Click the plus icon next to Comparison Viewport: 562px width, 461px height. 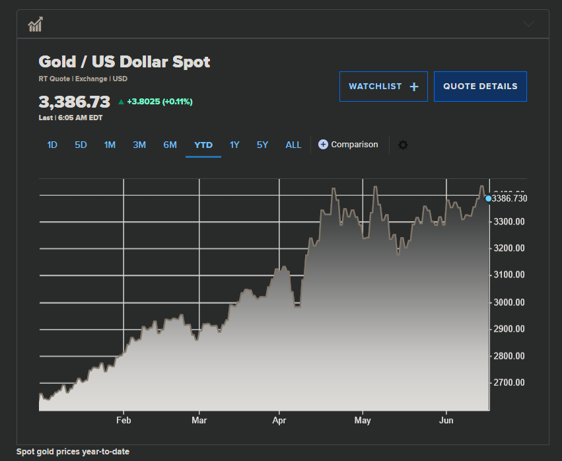(x=323, y=145)
